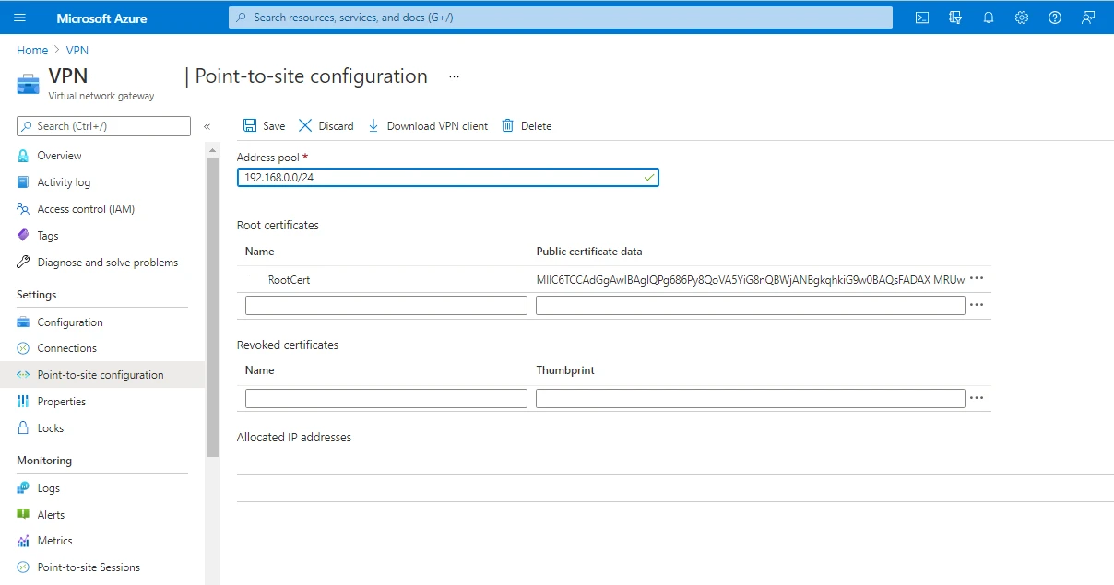Screen dimensions: 1114x585
Task: Open the portal Settings gear
Action: [1021, 17]
